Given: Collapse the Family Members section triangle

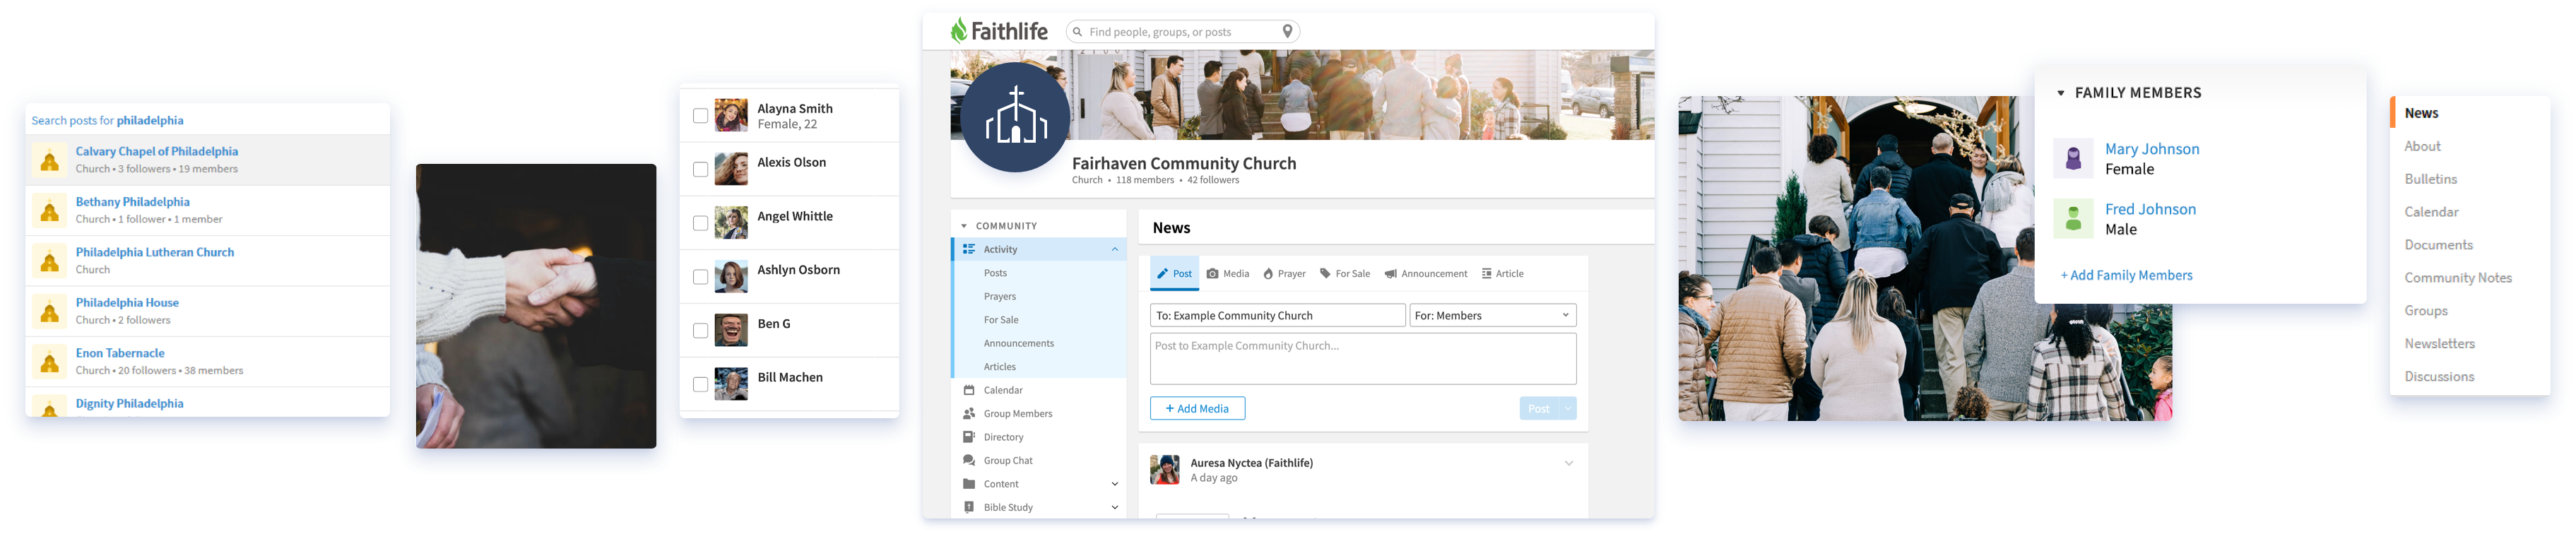Looking at the screenshot, I should coord(2060,93).
